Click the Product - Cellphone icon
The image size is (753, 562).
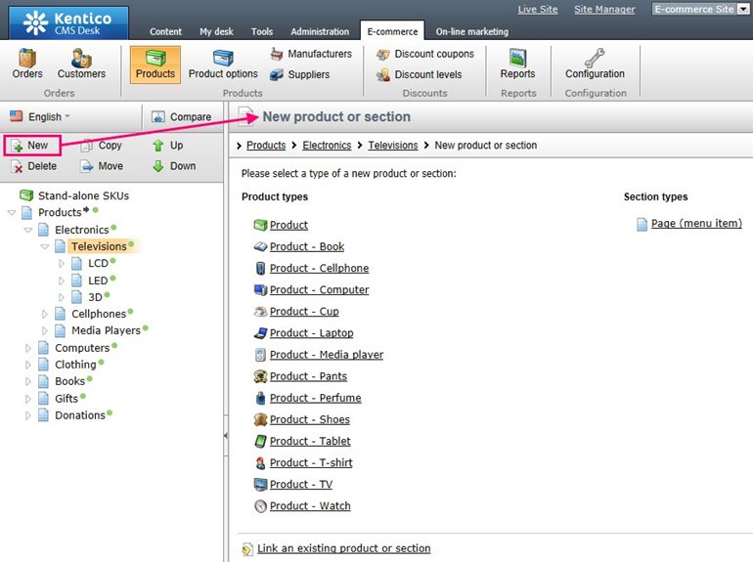click(260, 268)
